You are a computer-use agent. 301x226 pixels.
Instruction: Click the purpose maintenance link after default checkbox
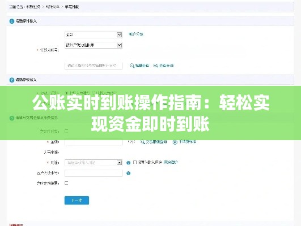click(x=171, y=162)
